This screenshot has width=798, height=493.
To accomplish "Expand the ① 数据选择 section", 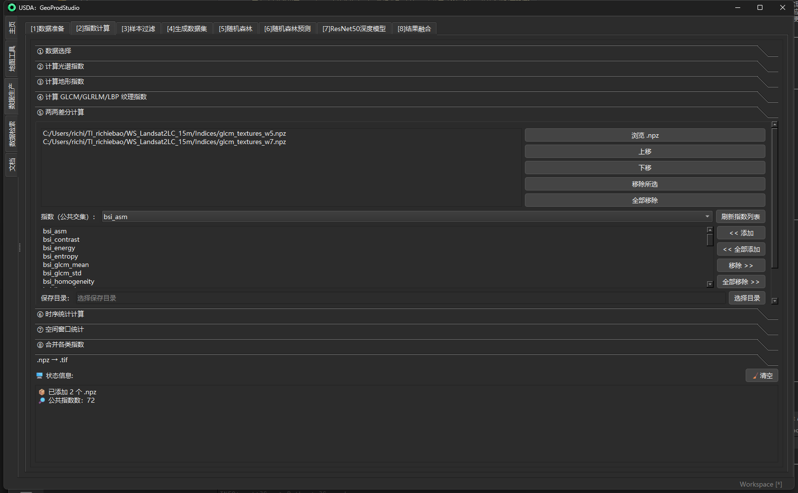I will [x=58, y=51].
